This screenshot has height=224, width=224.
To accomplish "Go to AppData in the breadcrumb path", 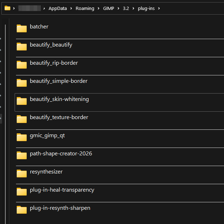I will point(58,9).
